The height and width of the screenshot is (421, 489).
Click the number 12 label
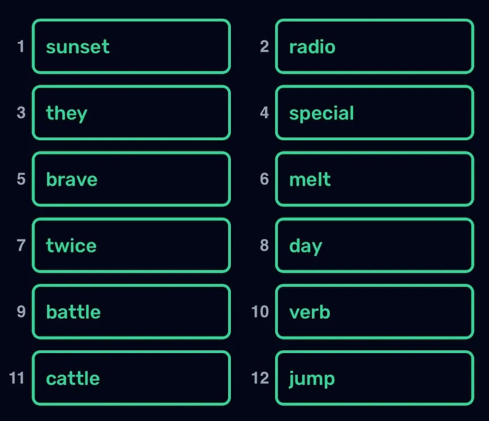[260, 378]
